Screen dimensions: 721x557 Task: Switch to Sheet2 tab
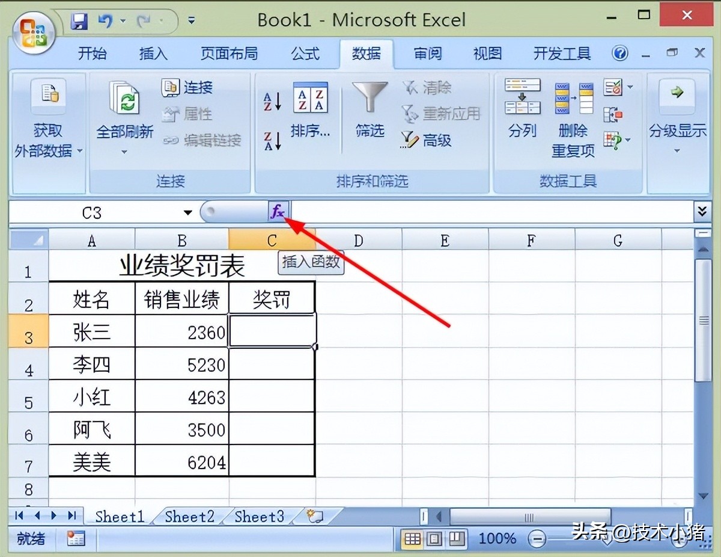point(189,516)
